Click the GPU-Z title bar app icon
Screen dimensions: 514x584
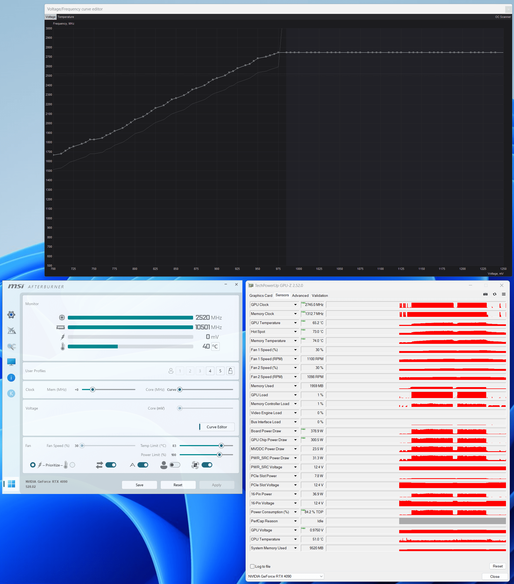tap(251, 285)
